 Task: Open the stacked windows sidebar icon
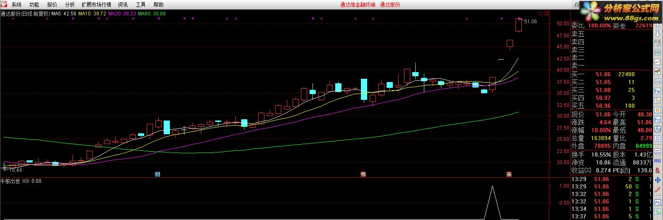pos(658,81)
